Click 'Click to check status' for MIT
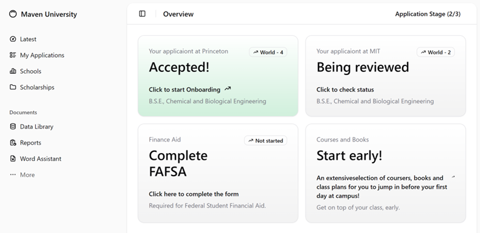The height and width of the screenshot is (233, 480). [345, 90]
